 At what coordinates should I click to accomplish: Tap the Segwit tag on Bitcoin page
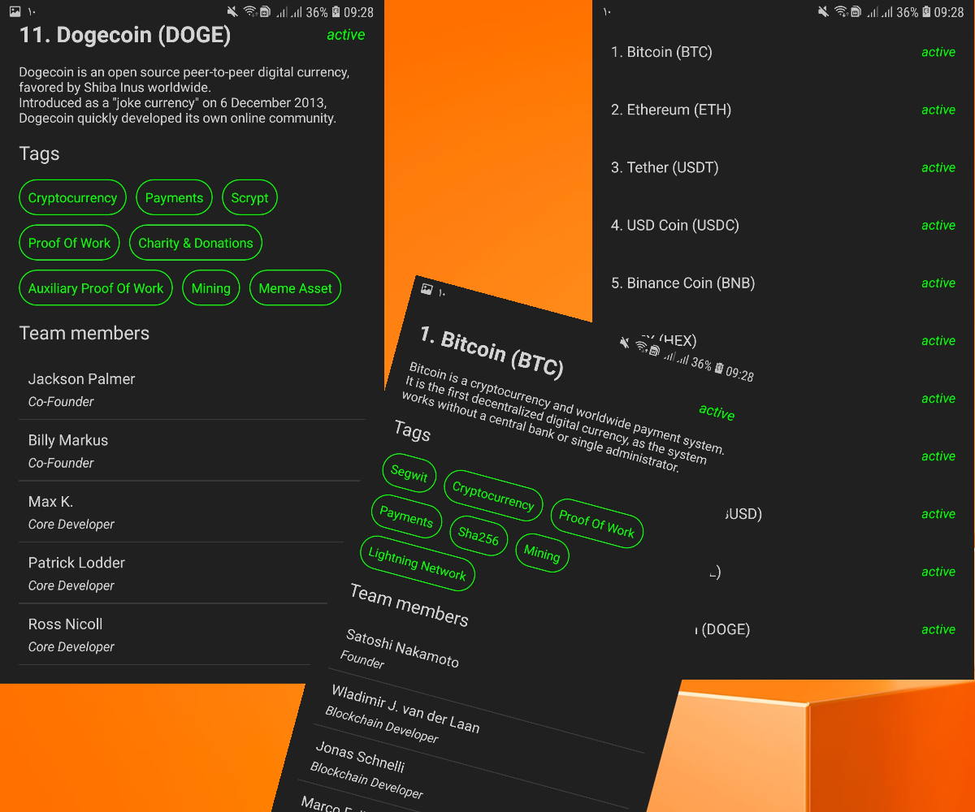coord(409,473)
